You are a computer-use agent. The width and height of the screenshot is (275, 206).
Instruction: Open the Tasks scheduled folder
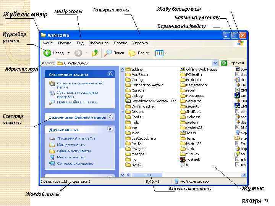[188, 133]
